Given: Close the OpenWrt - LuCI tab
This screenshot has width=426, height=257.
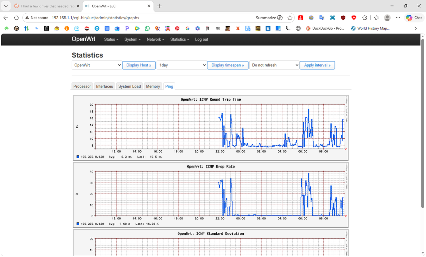Looking at the screenshot, I should (149, 6).
